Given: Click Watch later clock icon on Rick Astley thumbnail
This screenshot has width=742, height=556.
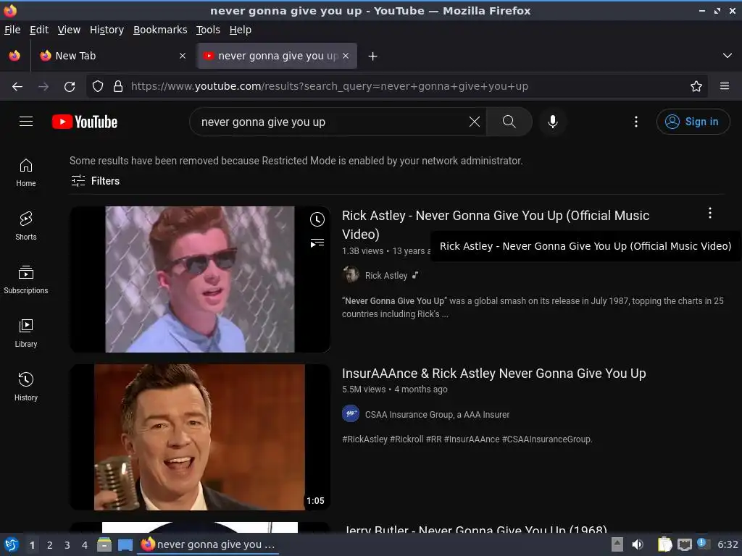Looking at the screenshot, I should (x=317, y=219).
